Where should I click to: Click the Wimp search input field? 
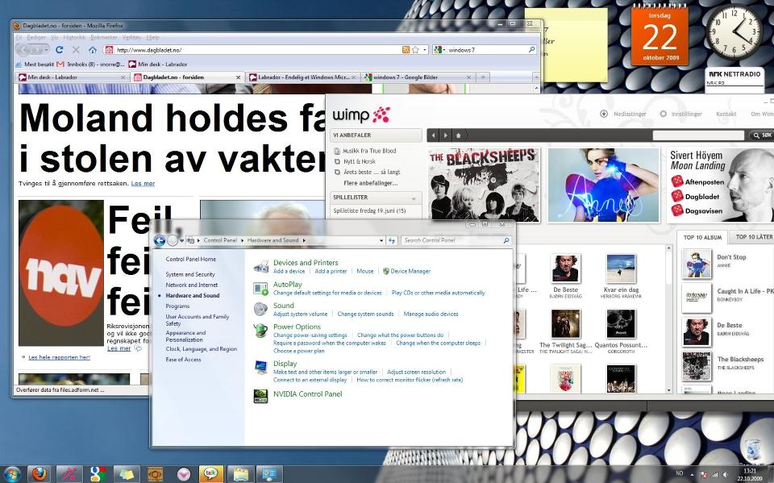[x=698, y=135]
